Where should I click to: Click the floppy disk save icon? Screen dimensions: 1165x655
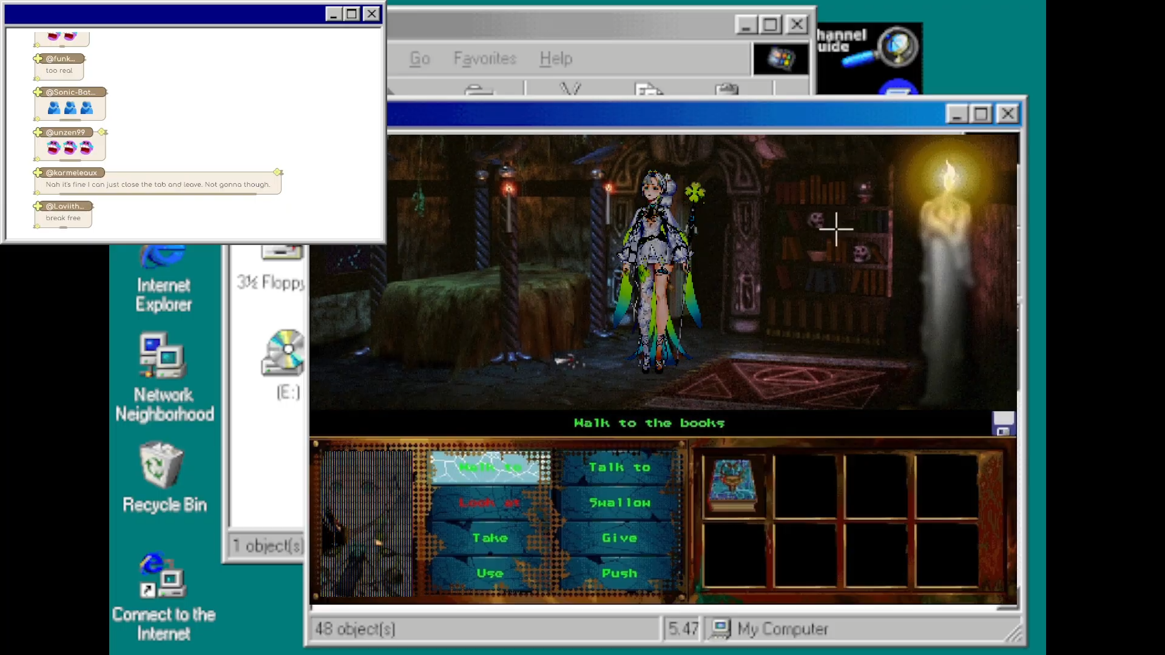click(1003, 423)
